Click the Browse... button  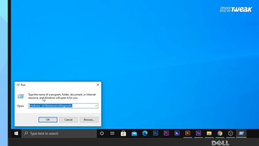[89, 120]
